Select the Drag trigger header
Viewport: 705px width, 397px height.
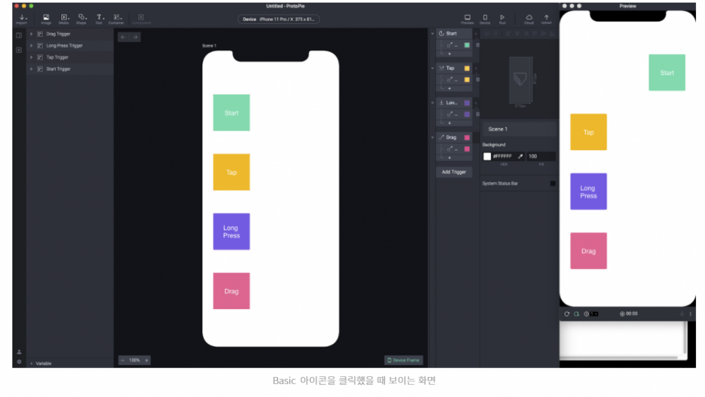click(454, 138)
